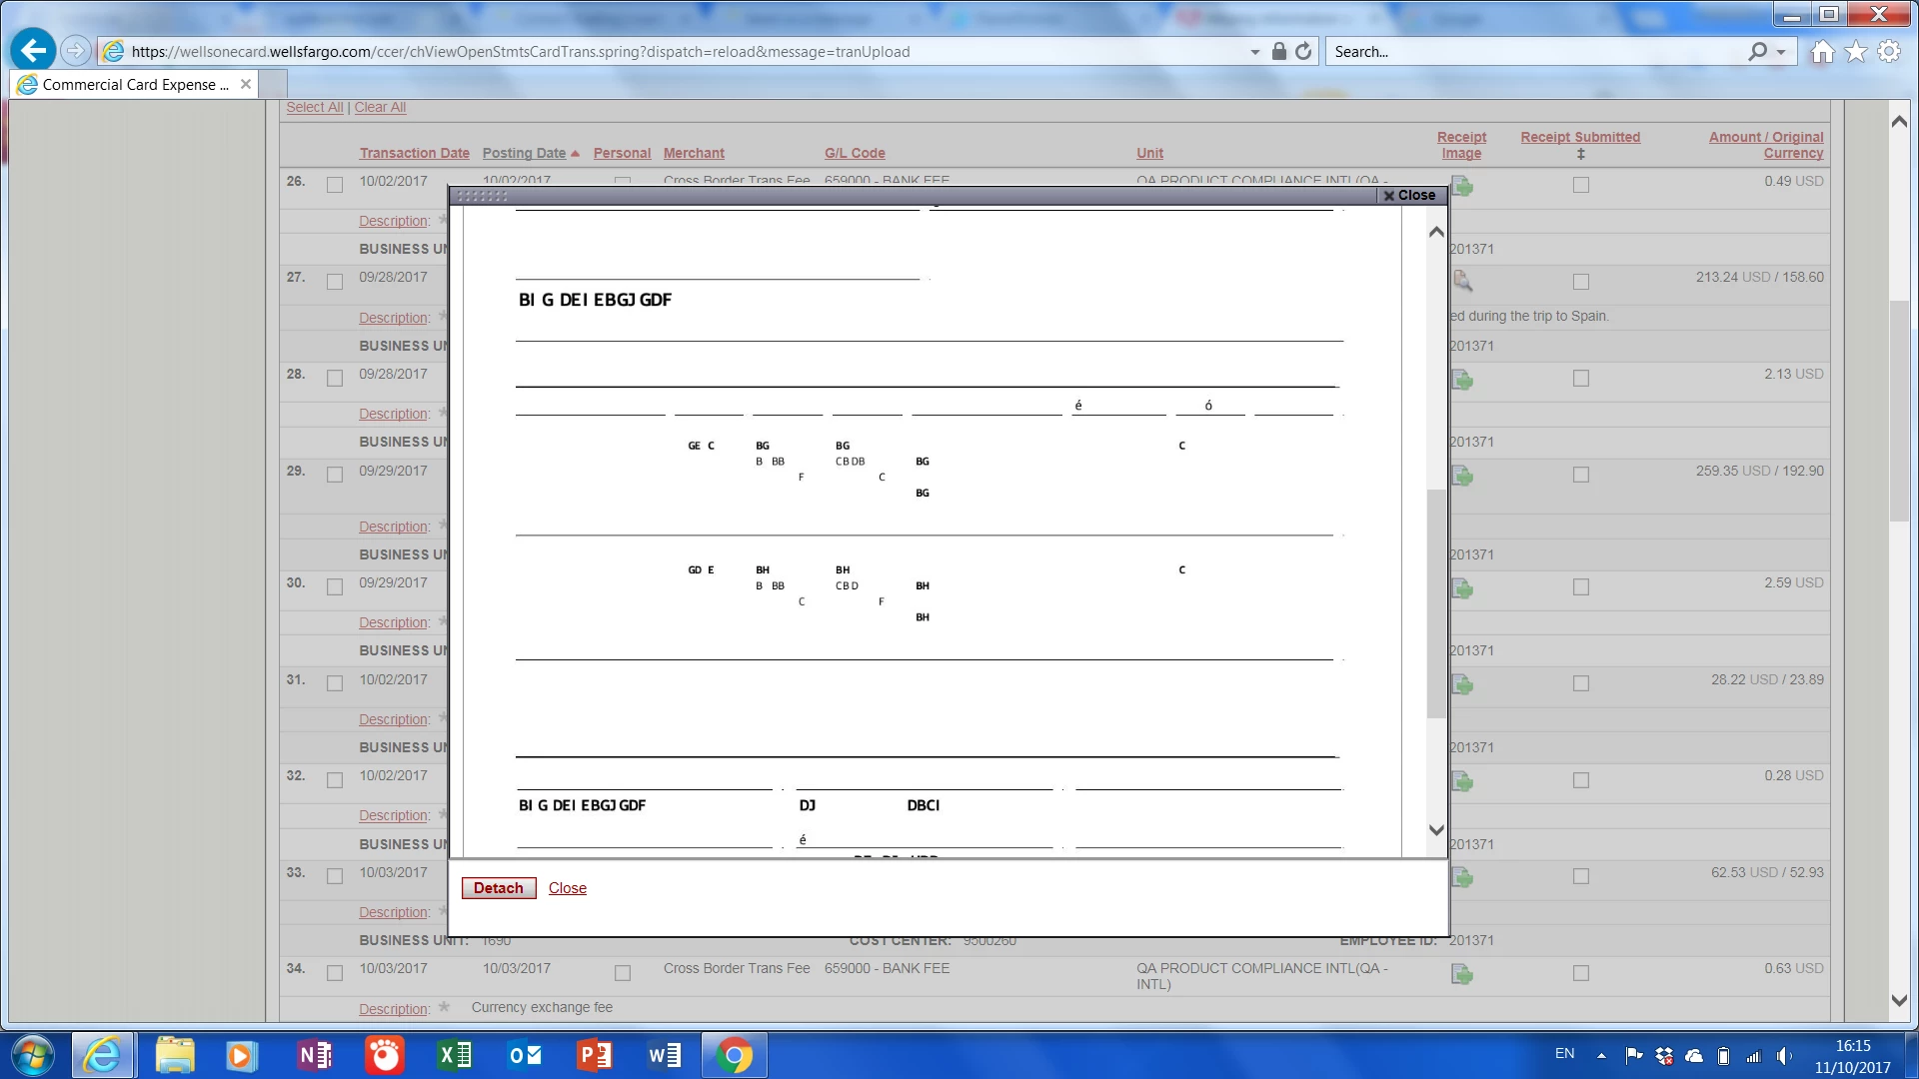Tick Receipt Submitted box for transaction 34
The image size is (1919, 1079).
point(1580,973)
